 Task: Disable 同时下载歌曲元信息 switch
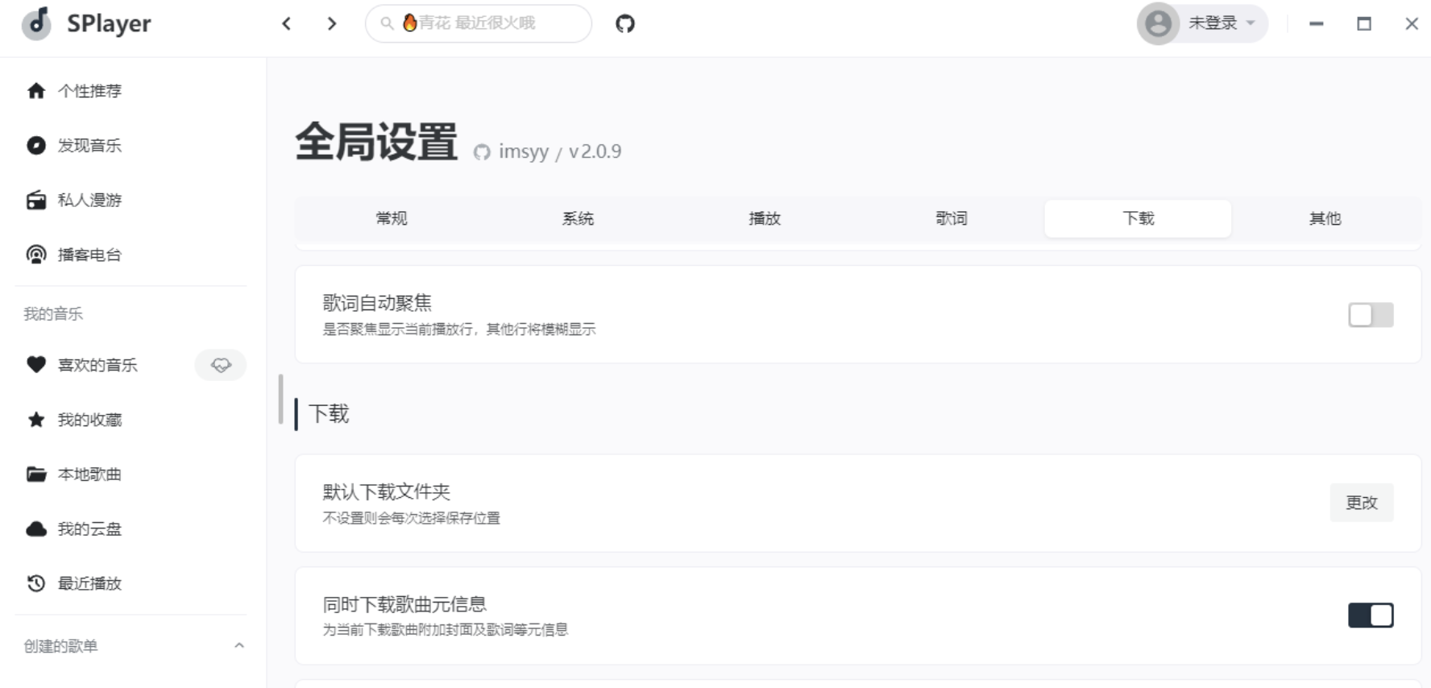click(1371, 615)
